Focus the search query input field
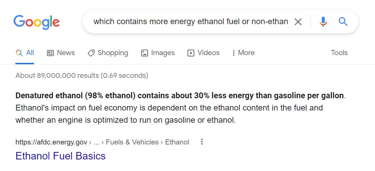 point(191,22)
